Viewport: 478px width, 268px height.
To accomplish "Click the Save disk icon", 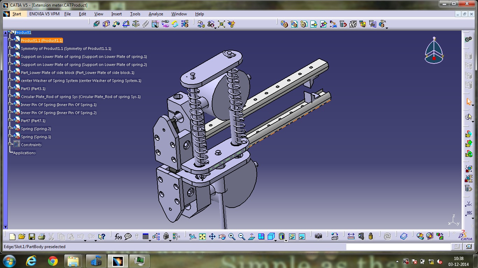I will [x=31, y=236].
